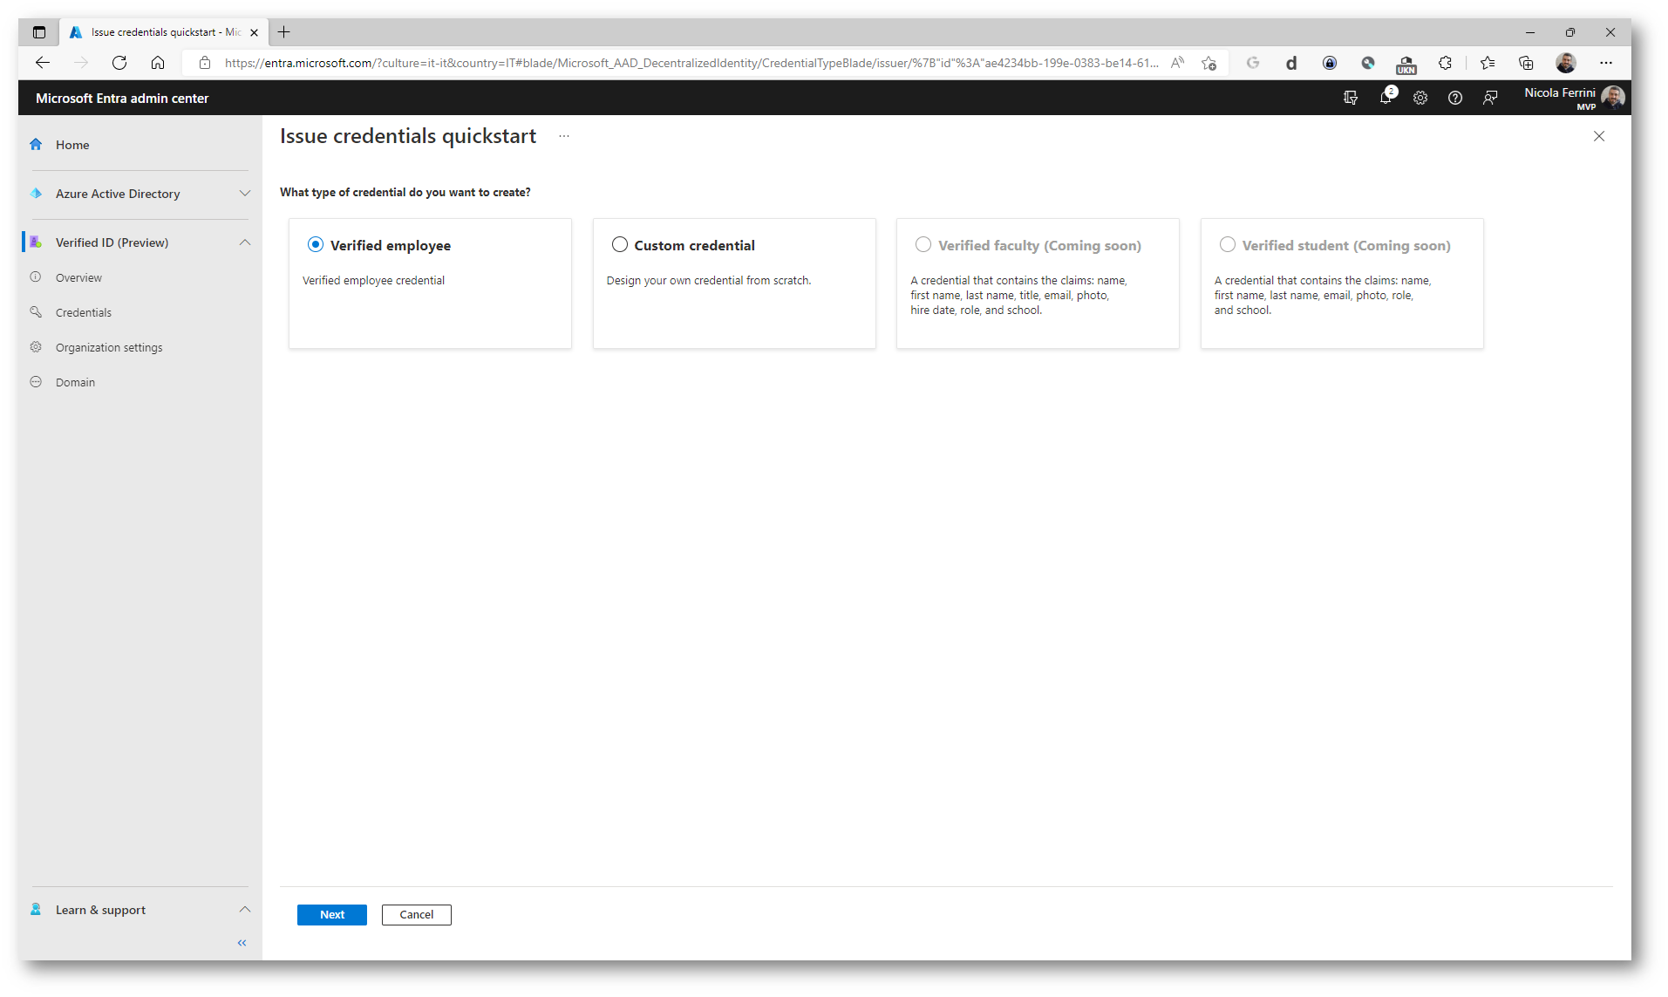Screen dimensions: 1668x997
Task: Click the Organization settings gear icon
Action: point(36,347)
